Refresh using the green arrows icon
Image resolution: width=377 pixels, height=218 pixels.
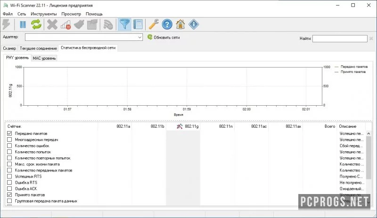(x=36, y=24)
